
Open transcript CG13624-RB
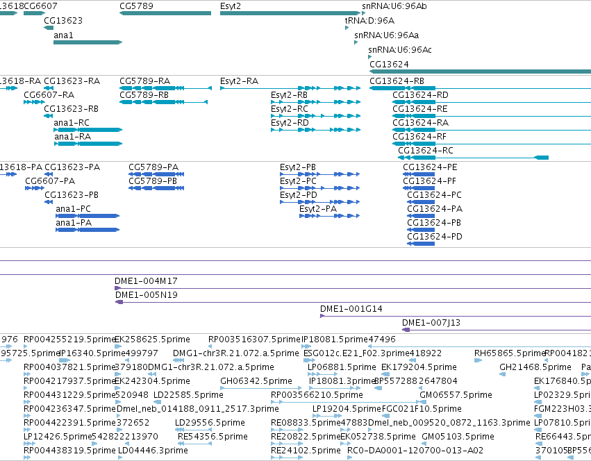(397, 81)
